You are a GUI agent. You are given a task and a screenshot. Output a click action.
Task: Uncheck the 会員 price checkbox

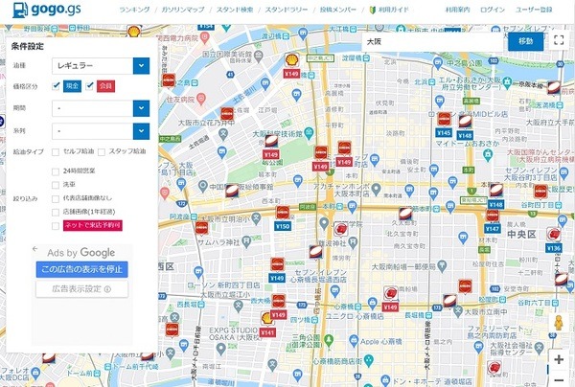pos(89,86)
